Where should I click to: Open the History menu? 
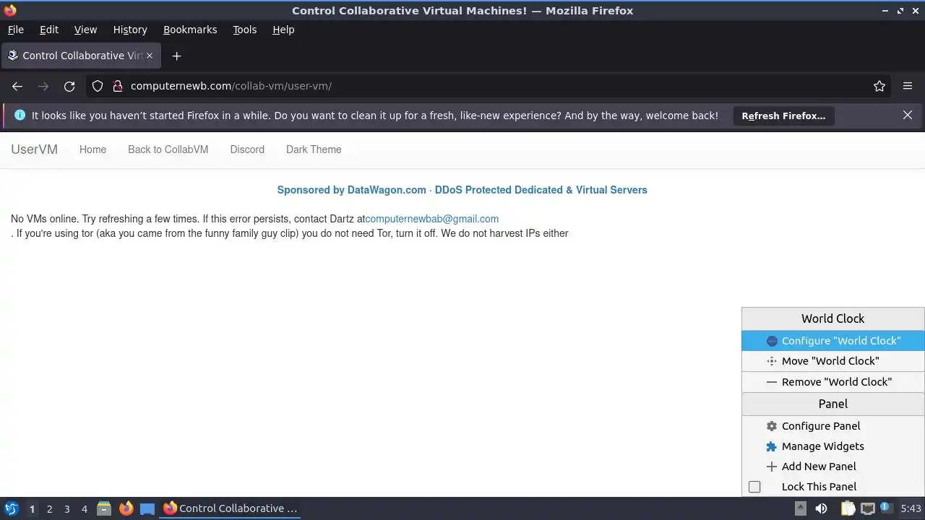[x=130, y=30]
